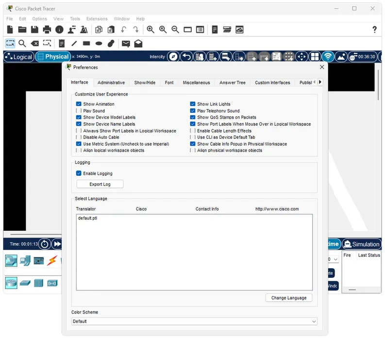Click the help question mark icon
The width and height of the screenshot is (385, 340).
[x=374, y=30]
